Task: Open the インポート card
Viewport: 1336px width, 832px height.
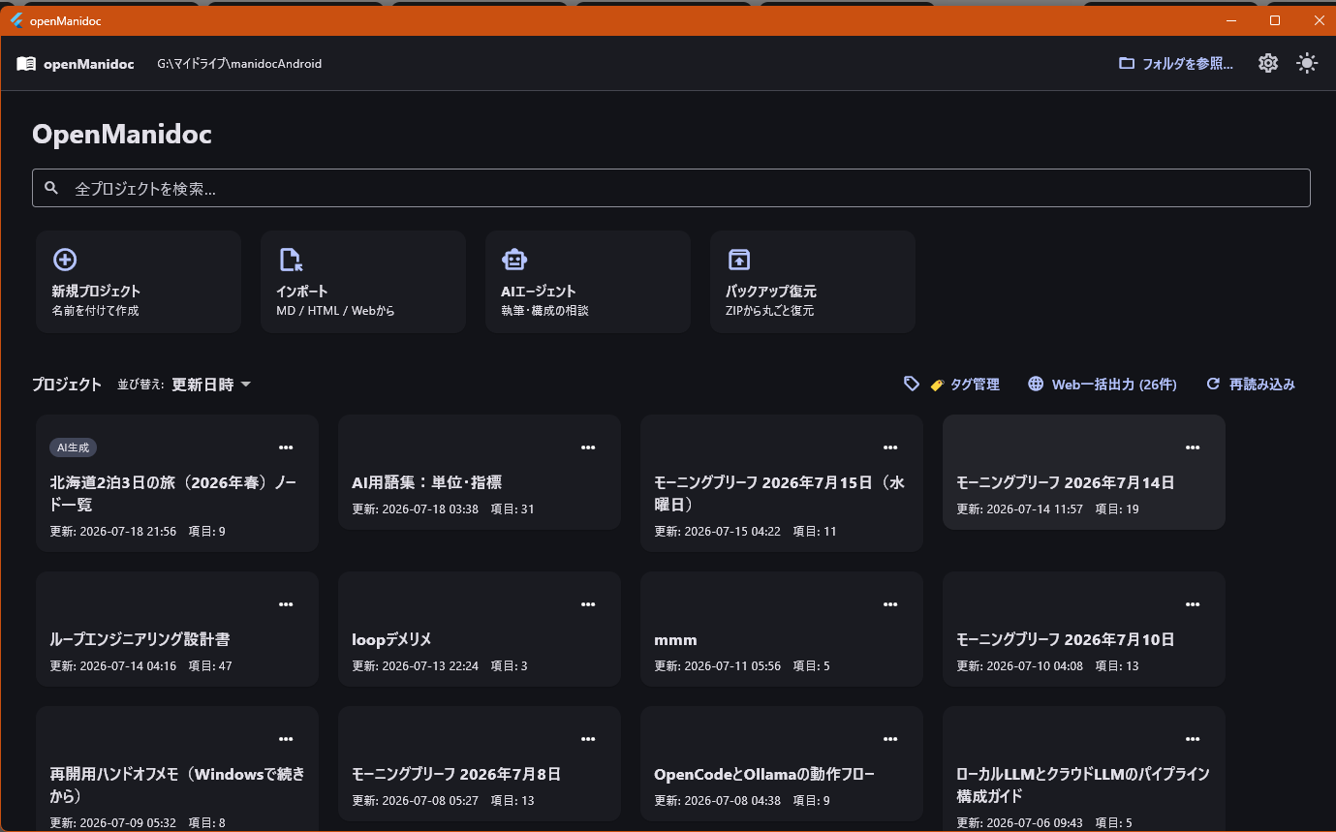Action: [x=363, y=282]
